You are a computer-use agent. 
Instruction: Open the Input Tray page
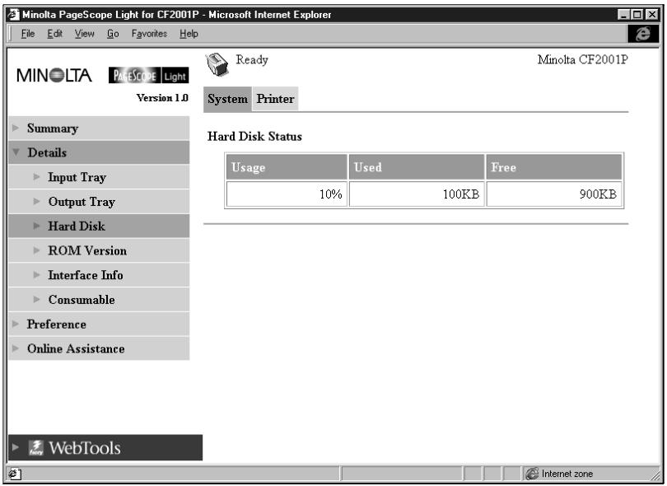click(99, 177)
